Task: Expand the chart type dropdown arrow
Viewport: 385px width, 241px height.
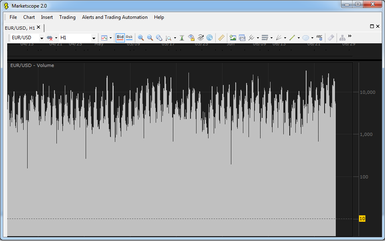Action: coord(110,38)
